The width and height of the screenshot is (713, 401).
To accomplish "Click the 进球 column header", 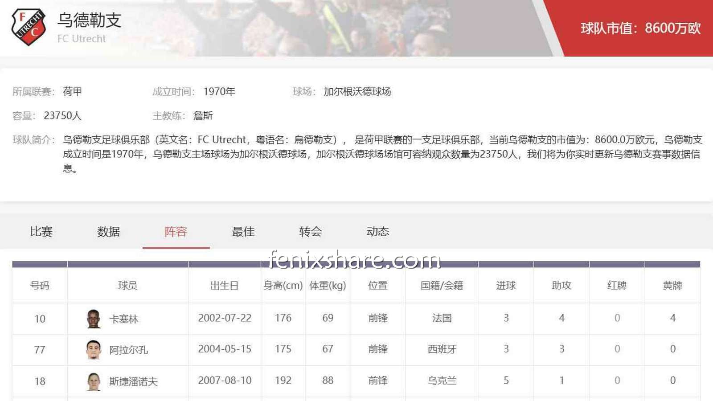I will tap(506, 286).
